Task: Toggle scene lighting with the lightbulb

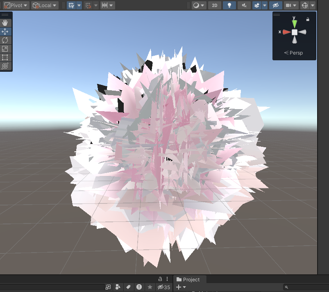Action: pos(229,5)
